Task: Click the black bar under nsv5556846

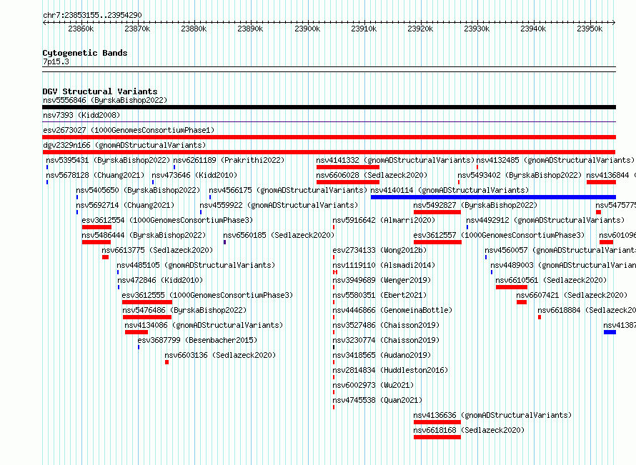Action: pos(329,107)
